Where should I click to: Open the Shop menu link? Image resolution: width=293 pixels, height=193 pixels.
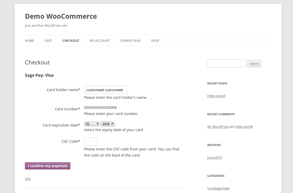pyautogui.click(x=155, y=41)
